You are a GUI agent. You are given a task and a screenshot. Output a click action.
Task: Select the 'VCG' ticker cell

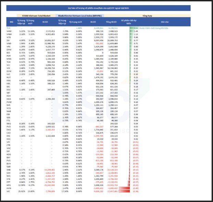coord(9,108)
